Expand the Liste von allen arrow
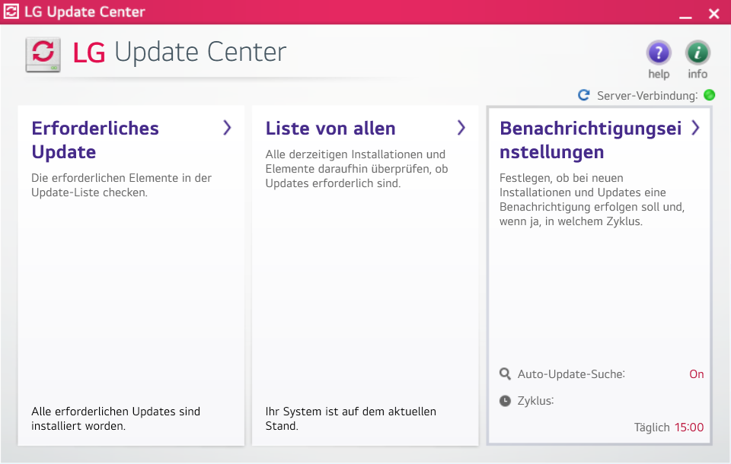Viewport: 731px width, 464px height. pyautogui.click(x=461, y=128)
